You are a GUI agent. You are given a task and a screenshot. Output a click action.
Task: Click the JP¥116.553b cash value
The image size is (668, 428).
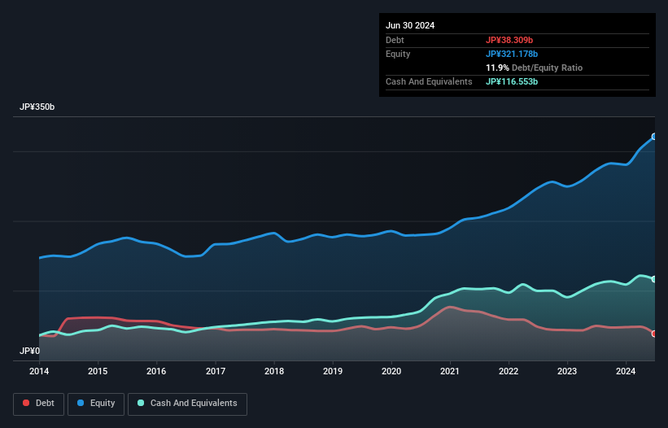click(x=517, y=82)
